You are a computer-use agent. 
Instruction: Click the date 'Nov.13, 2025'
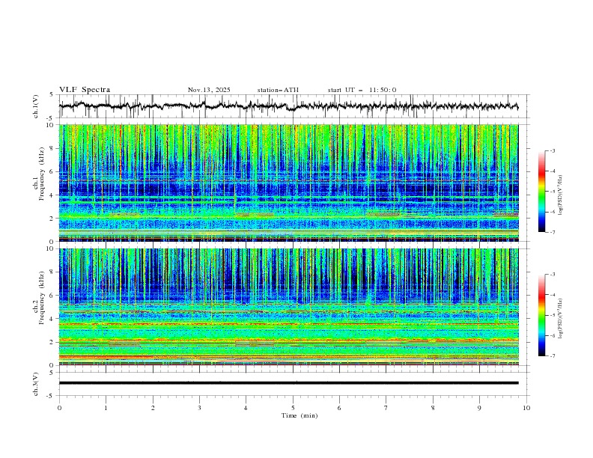209,90
